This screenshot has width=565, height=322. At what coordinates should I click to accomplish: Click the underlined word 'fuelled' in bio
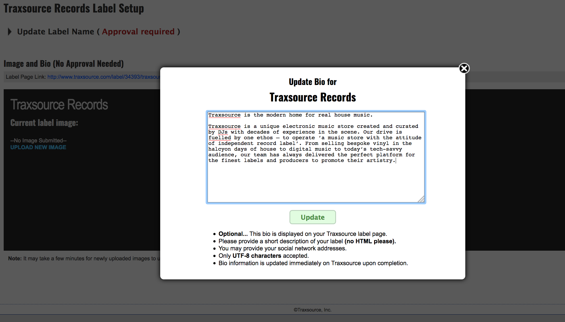pos(220,138)
